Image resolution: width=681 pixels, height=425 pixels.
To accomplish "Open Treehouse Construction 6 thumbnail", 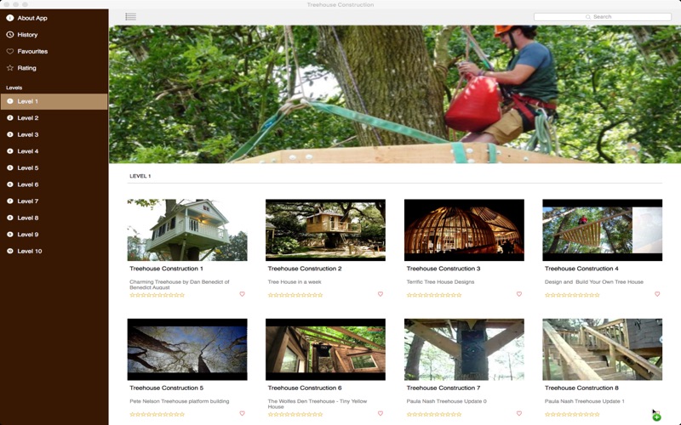I will 325,349.
